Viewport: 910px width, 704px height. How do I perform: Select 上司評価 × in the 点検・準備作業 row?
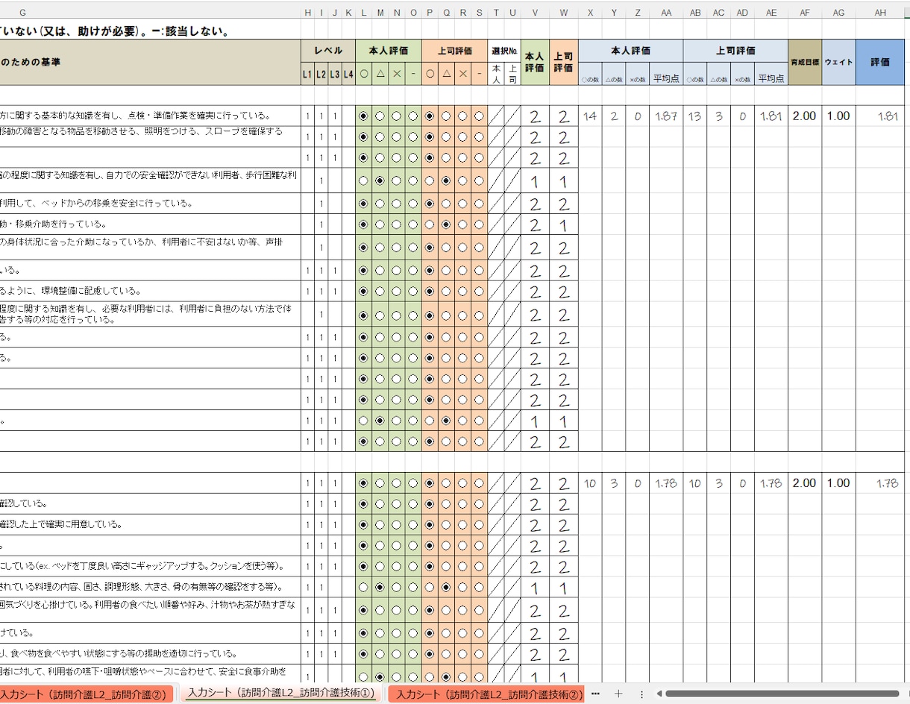click(x=462, y=116)
